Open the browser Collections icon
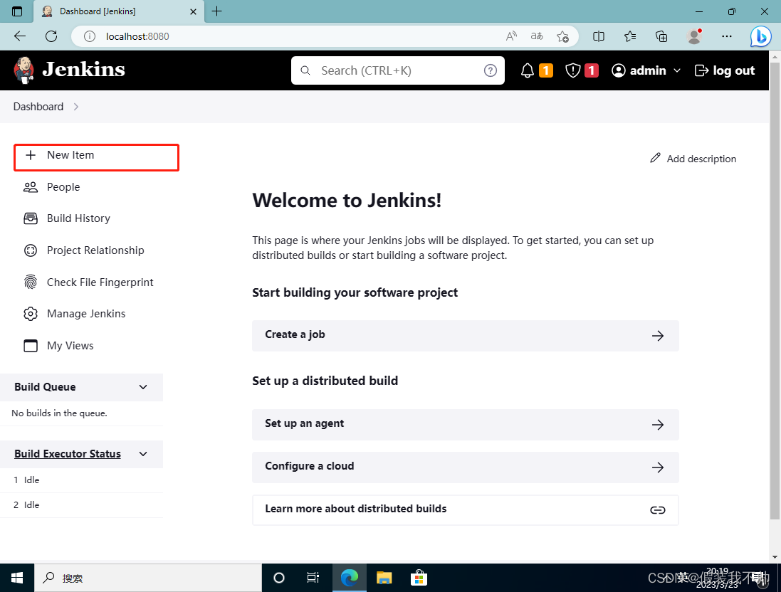This screenshot has height=592, width=781. coord(661,36)
